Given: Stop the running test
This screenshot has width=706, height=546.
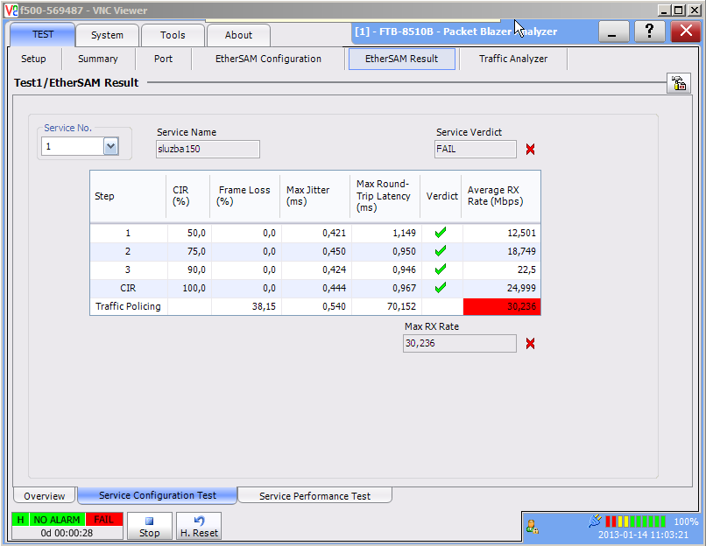Looking at the screenshot, I should click(x=150, y=526).
